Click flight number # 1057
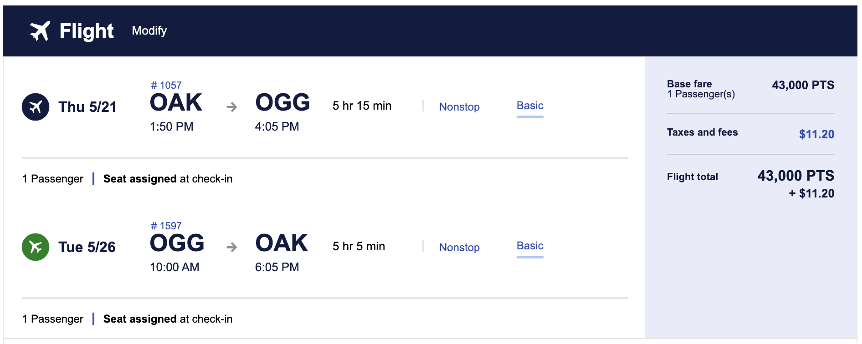Screen dimensions: 862x344 pyautogui.click(x=166, y=85)
